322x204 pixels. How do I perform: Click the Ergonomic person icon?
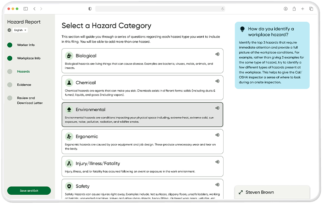[69, 136]
